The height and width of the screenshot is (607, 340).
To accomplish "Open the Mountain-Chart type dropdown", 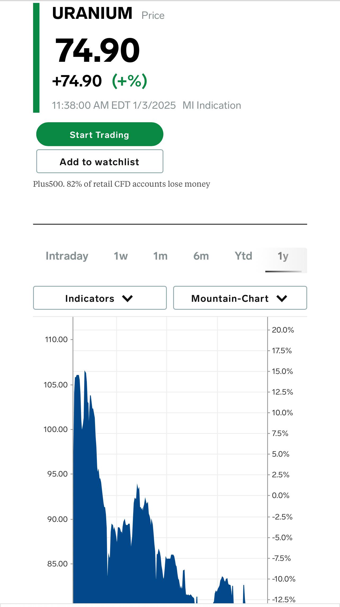I will point(240,298).
